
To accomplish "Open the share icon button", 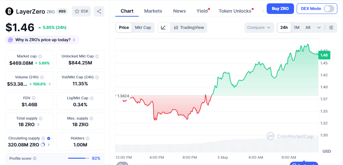I will coord(99,11).
